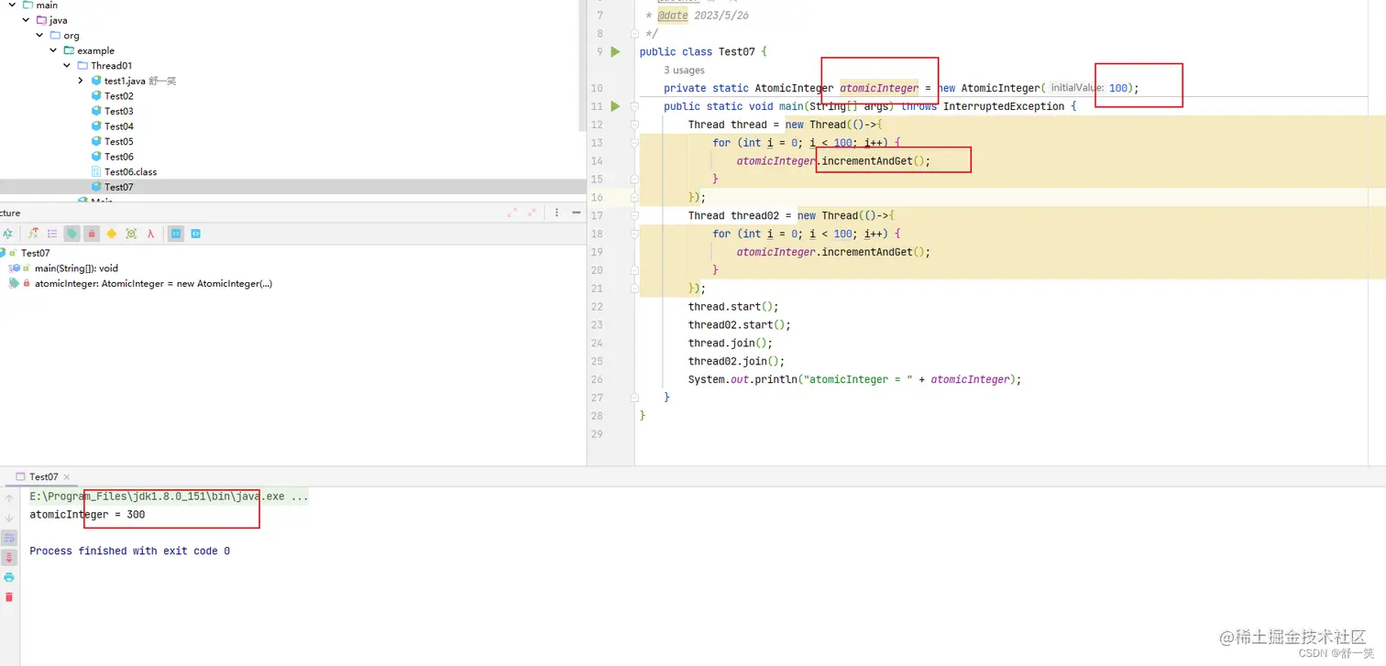1386x666 pixels.
Task: Expand the test1.java node
Action: [x=81, y=81]
